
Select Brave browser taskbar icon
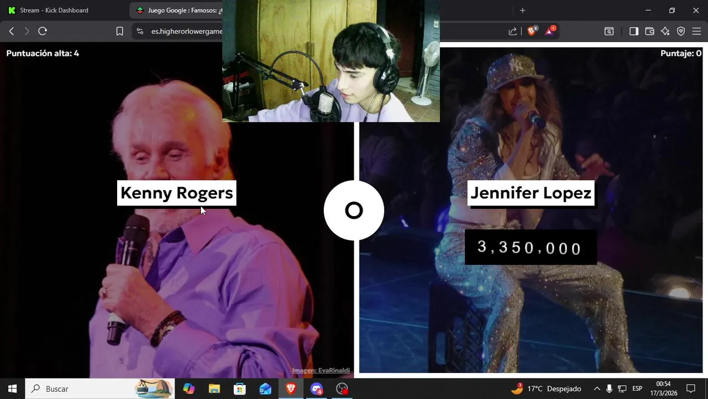coord(291,388)
